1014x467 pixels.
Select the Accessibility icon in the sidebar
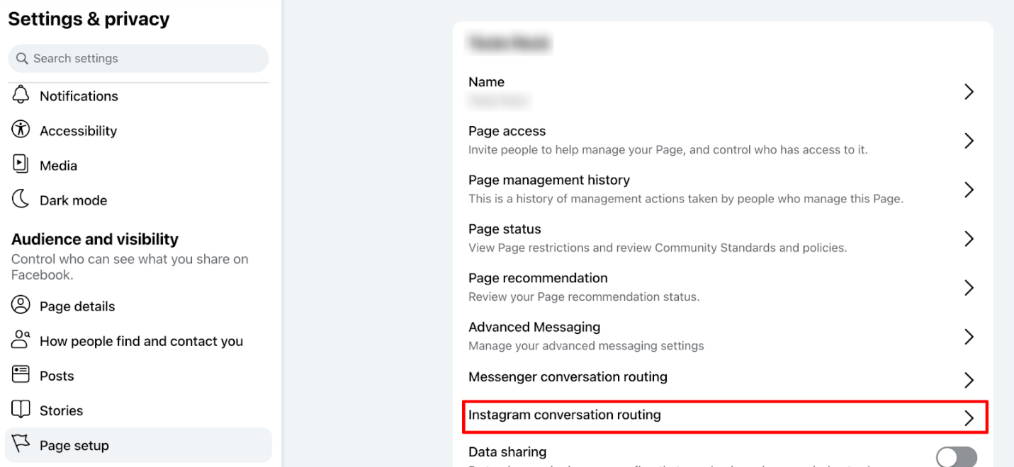[21, 130]
